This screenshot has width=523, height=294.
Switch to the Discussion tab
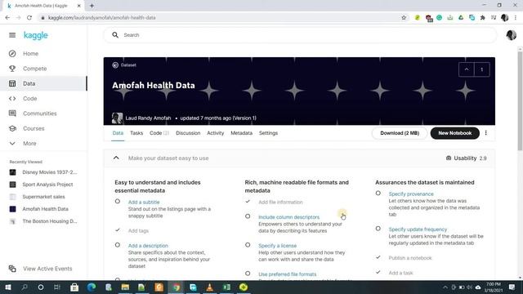[188, 133]
